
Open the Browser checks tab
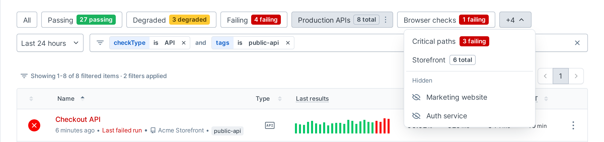click(446, 20)
